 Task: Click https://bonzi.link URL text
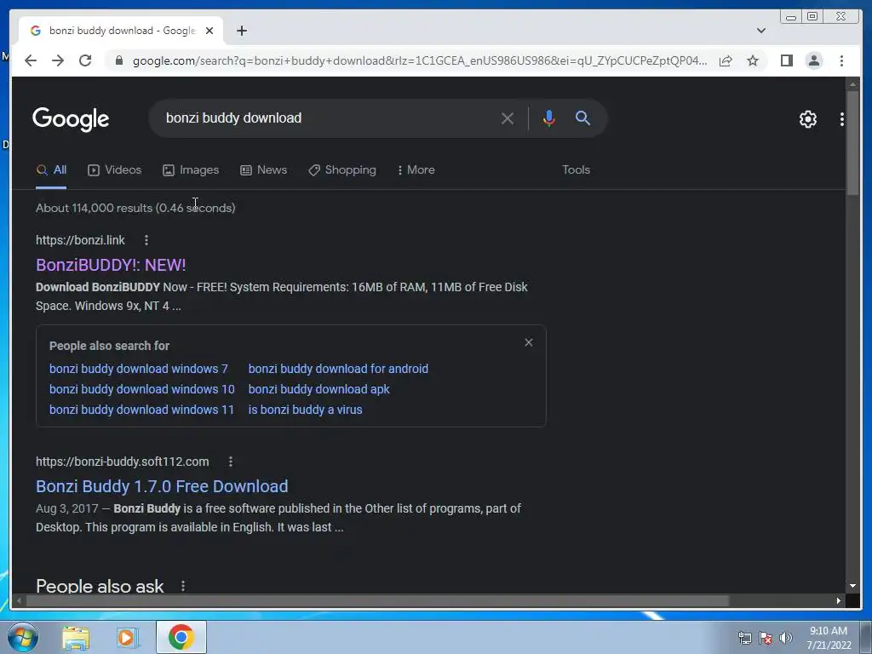pos(81,240)
